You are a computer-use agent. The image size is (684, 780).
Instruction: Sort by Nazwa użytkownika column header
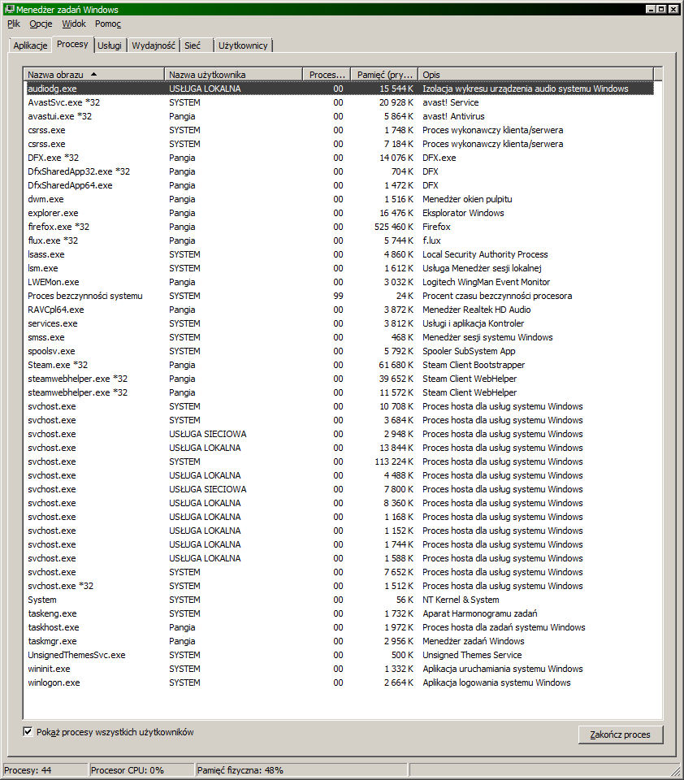pos(233,74)
